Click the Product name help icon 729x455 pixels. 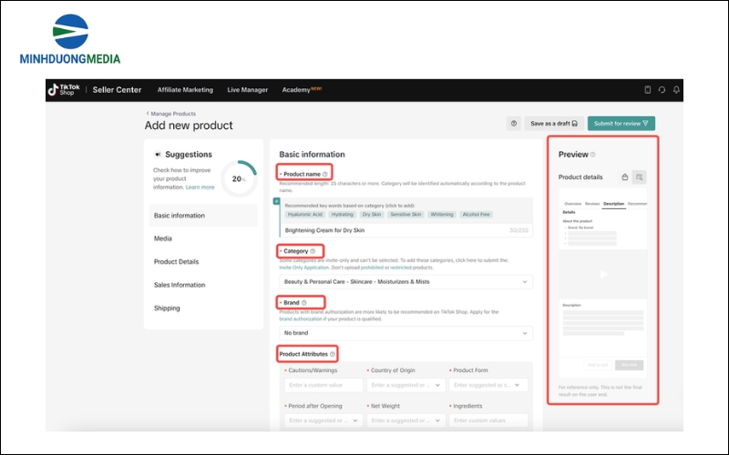click(325, 174)
